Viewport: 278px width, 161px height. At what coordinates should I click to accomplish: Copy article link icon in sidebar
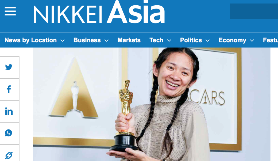click(x=9, y=155)
